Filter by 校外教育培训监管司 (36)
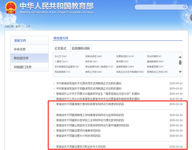The height and width of the screenshot is (150, 192). pos(67,67)
